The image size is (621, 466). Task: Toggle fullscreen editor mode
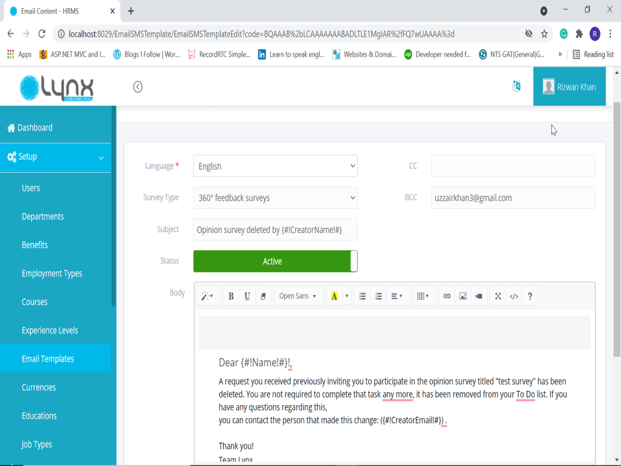(498, 296)
